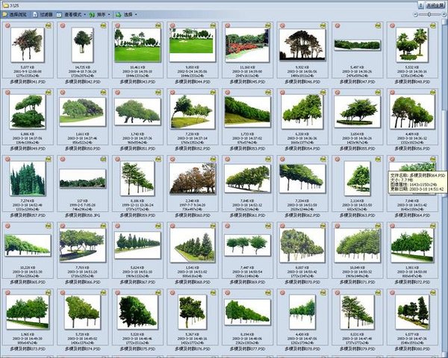Screen dimensions: 448x358
Task: Click the red circle icon on thumbnail 077.PSD
Action: point(228,293)
